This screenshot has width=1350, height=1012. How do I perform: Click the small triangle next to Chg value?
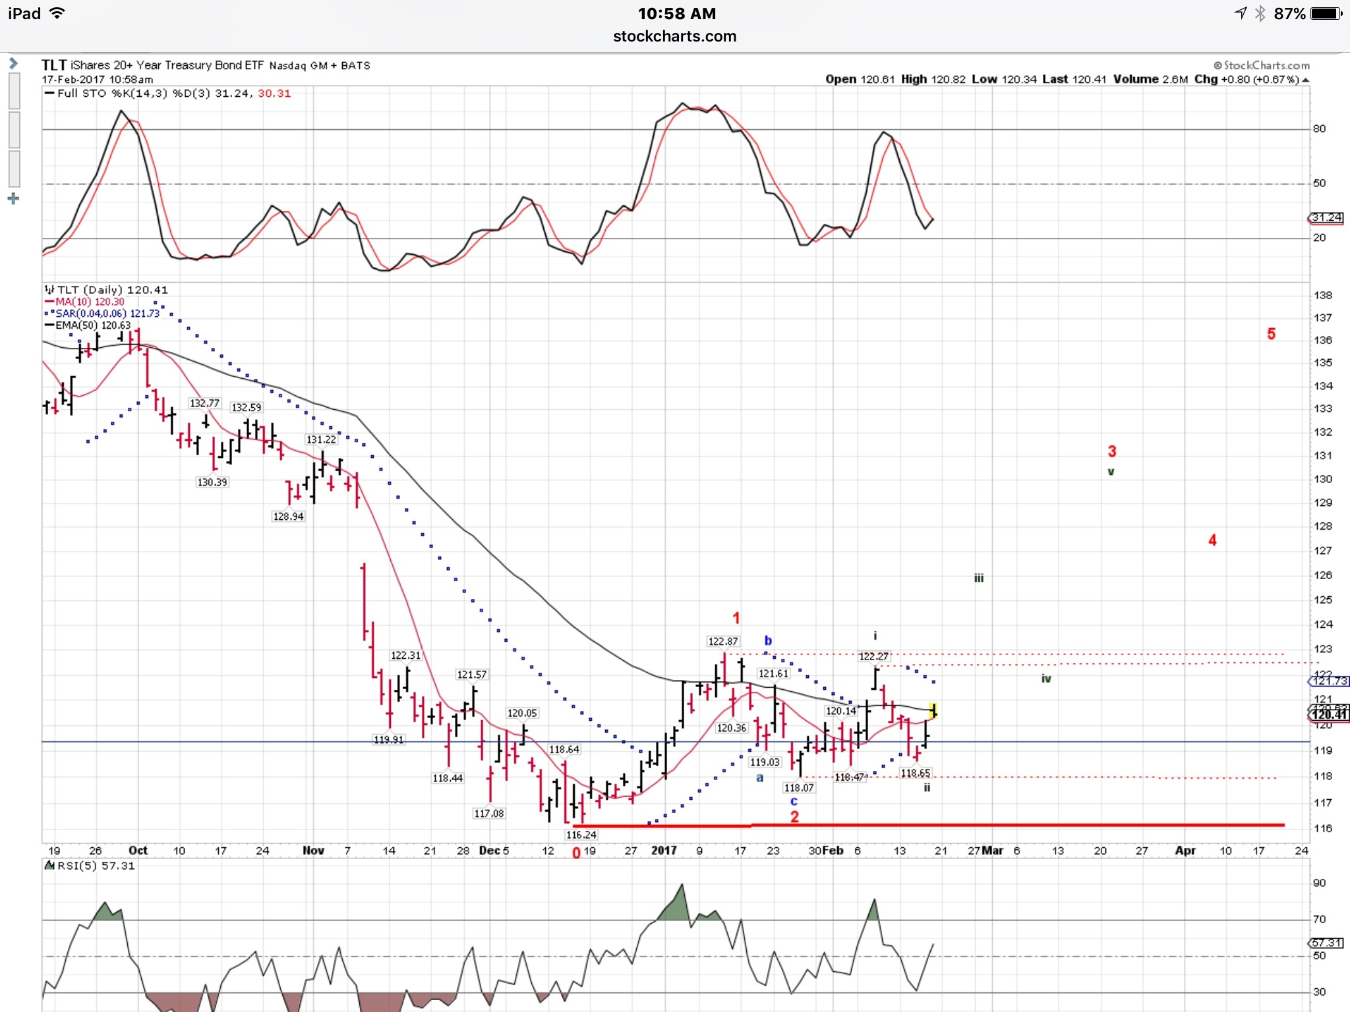(1306, 80)
